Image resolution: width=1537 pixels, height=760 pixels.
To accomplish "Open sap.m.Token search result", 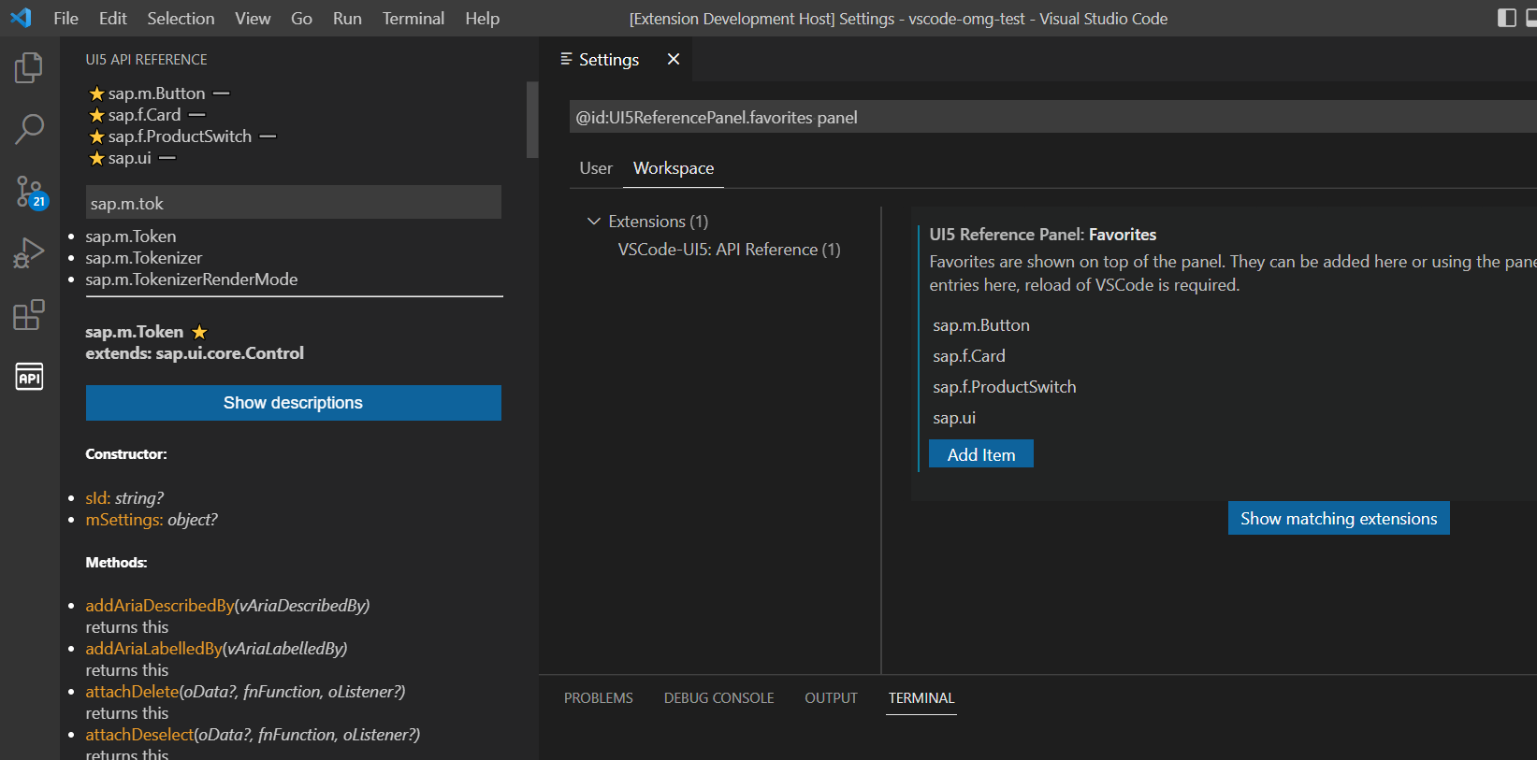I will 131,237.
